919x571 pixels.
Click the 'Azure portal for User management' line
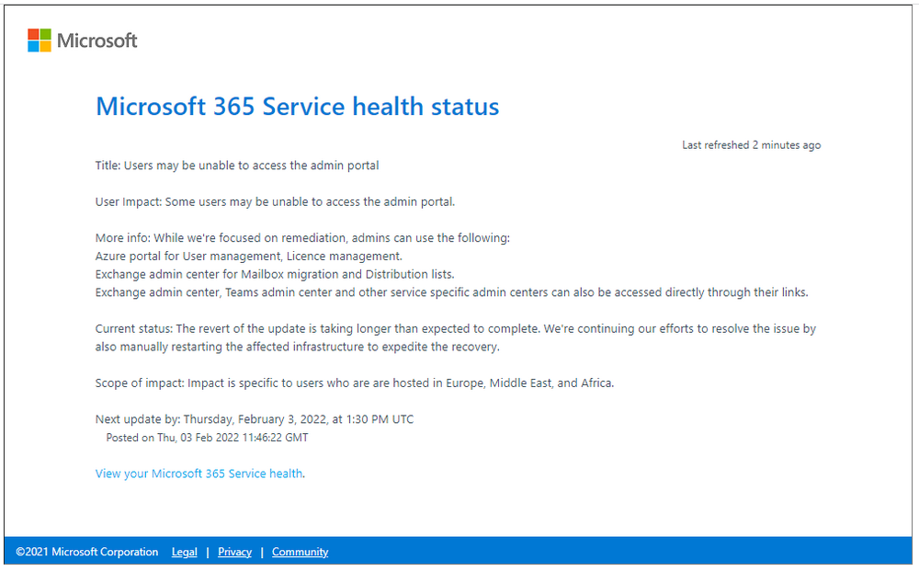click(x=248, y=257)
